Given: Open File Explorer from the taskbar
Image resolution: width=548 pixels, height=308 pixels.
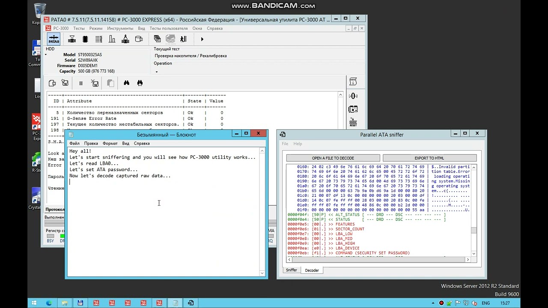Looking at the screenshot, I should click(x=64, y=303).
